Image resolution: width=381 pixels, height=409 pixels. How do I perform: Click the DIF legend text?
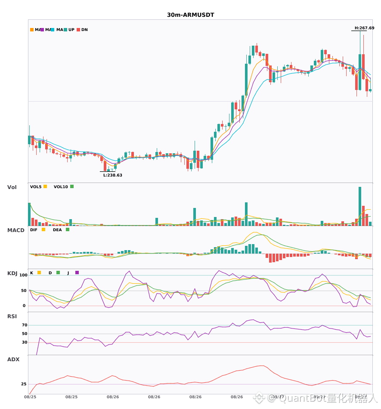34,230
